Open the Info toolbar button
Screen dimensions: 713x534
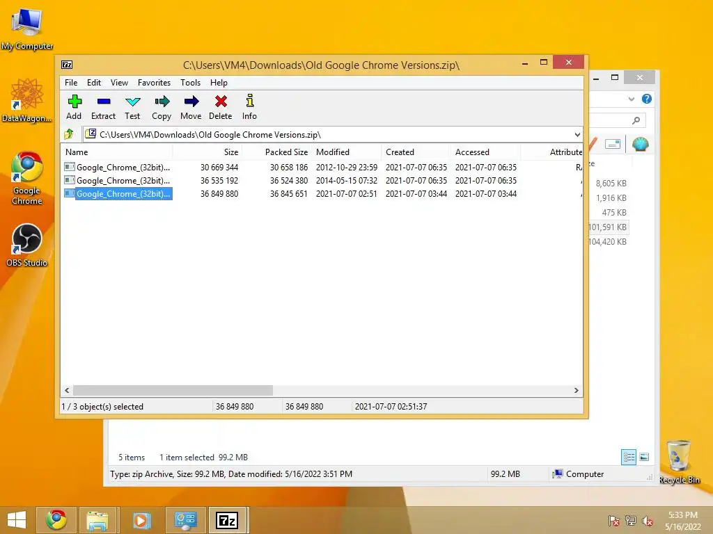249,108
